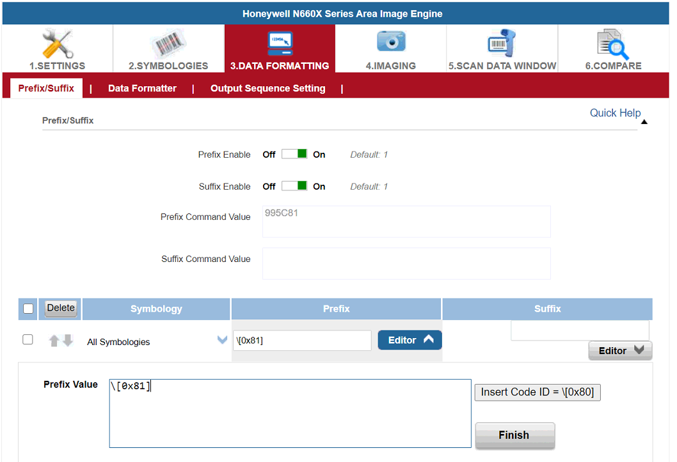Click Insert Code ID button
This screenshot has width=677, height=462.
point(538,392)
